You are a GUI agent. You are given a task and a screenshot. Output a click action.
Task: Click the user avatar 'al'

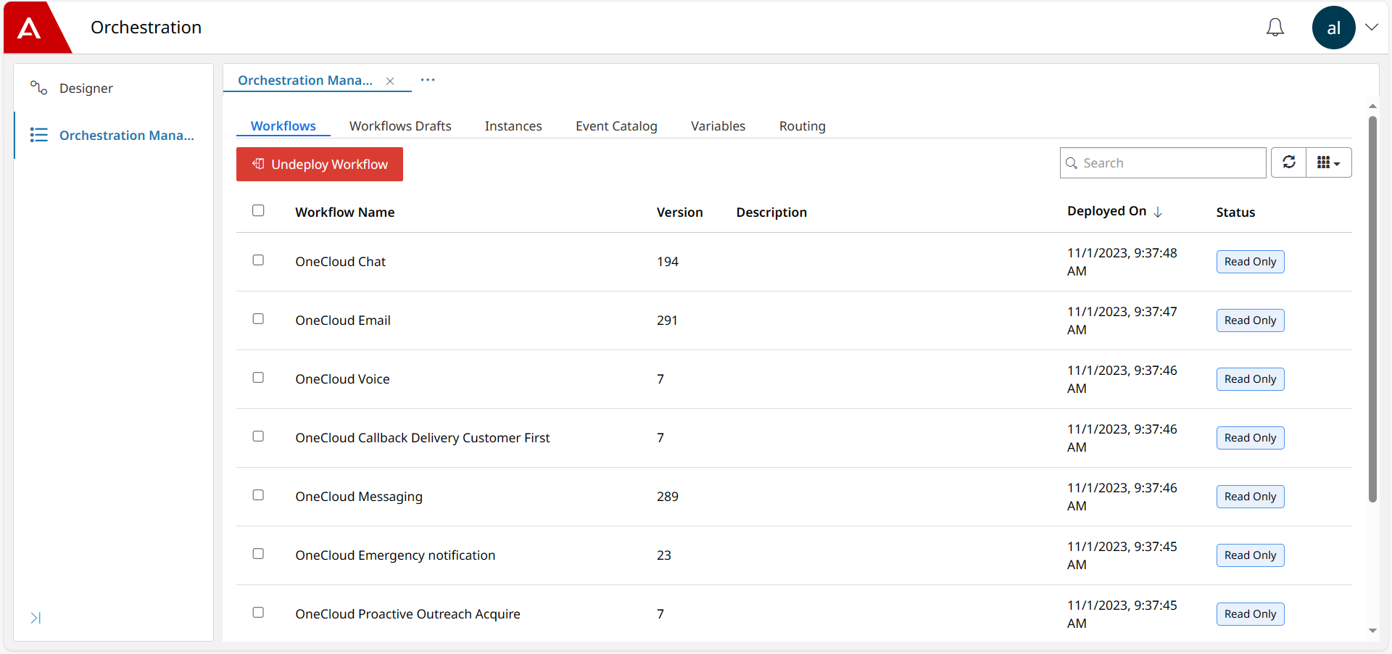tap(1333, 28)
